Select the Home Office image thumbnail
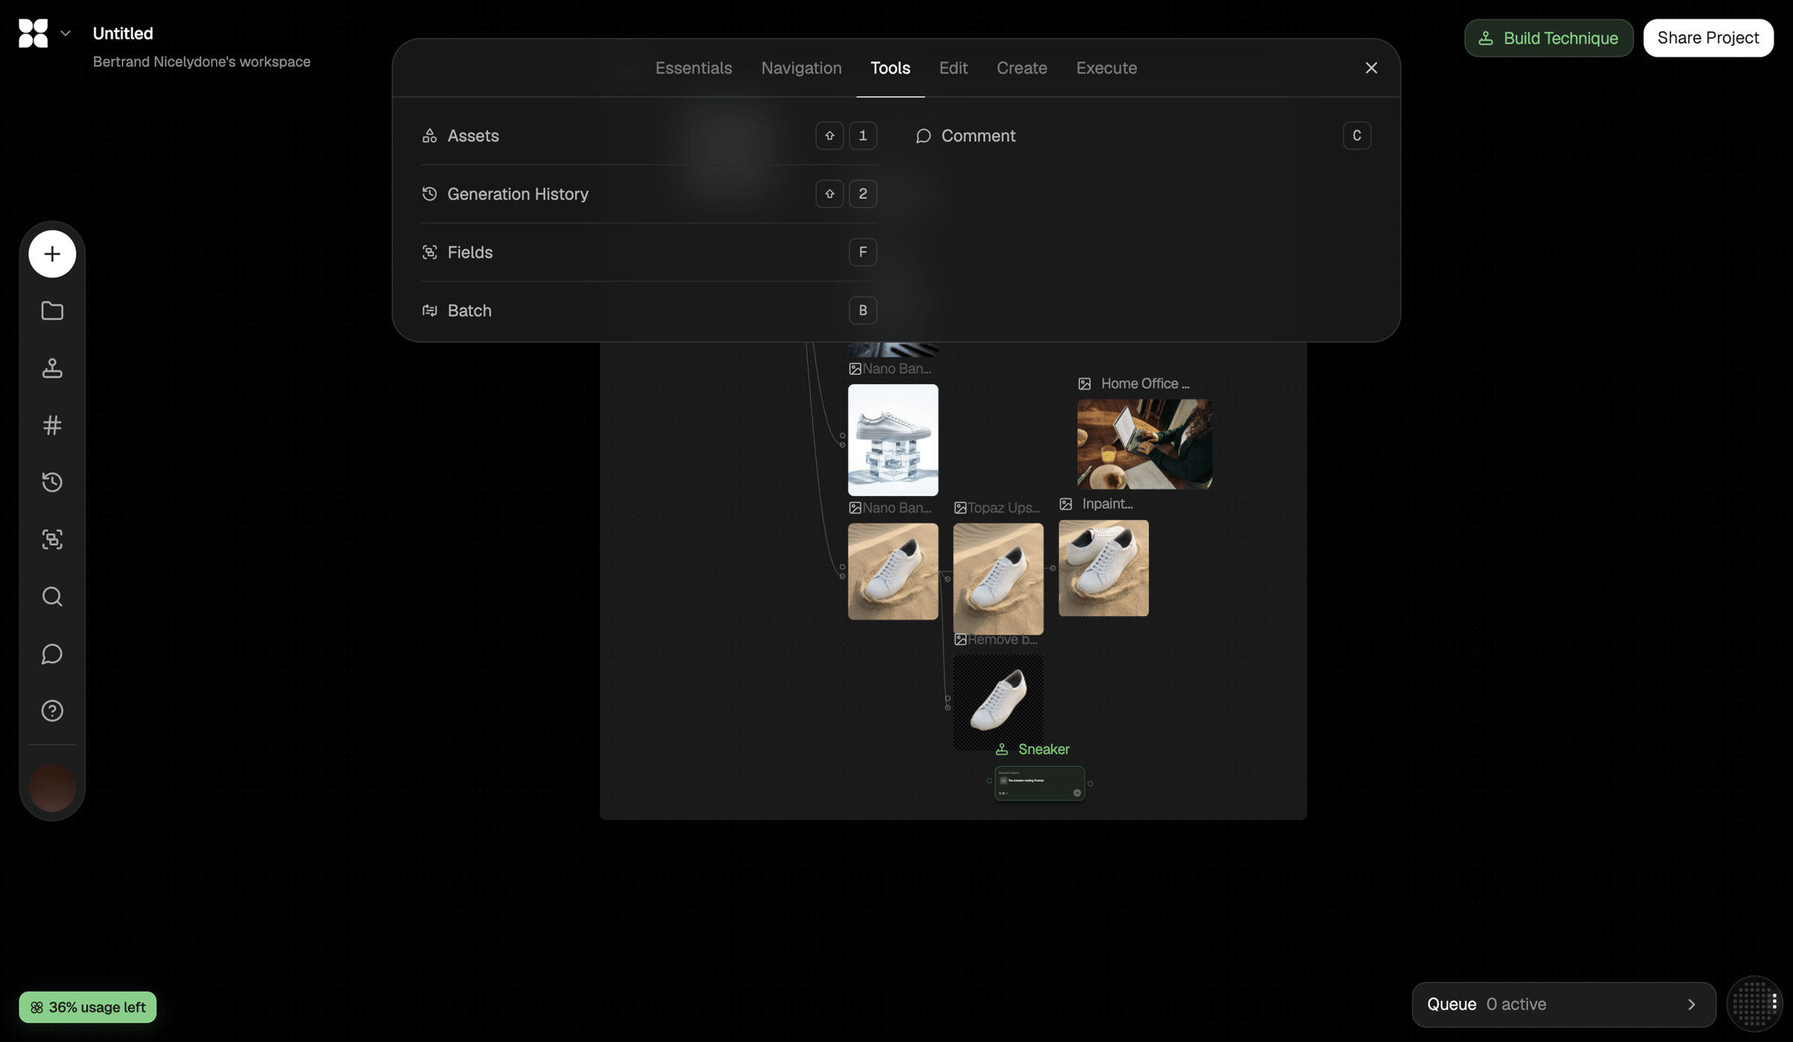Screen dimensions: 1793x1042 [1145, 444]
